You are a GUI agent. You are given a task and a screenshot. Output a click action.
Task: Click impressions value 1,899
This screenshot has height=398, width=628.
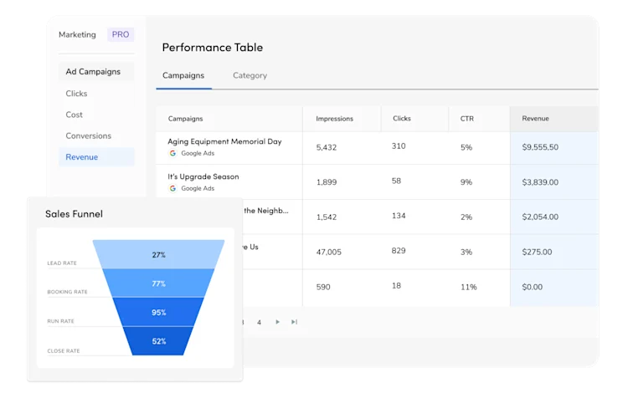tap(327, 182)
